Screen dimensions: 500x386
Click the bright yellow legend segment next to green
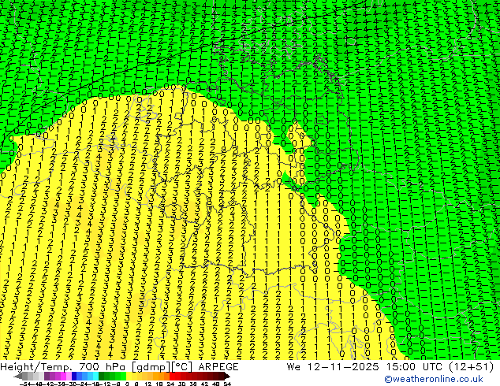[x=129, y=376]
